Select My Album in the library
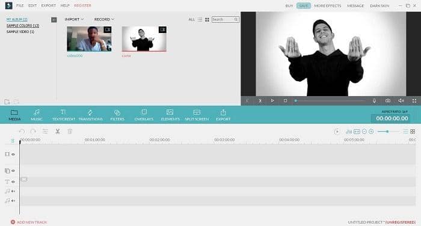421x226 pixels. pos(17,19)
